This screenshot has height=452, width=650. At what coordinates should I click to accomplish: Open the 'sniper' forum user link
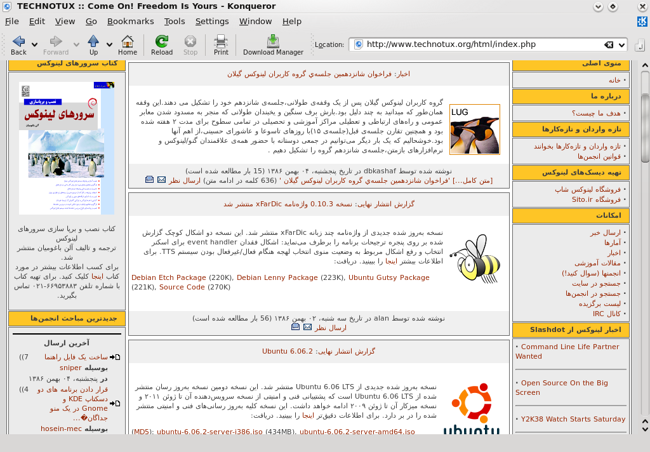pyautogui.click(x=70, y=368)
